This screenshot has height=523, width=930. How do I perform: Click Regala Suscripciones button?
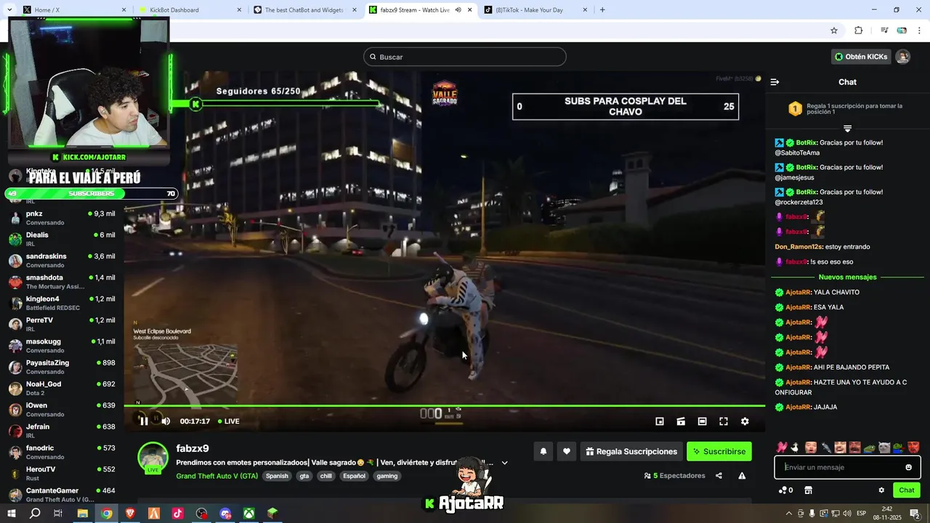631,452
